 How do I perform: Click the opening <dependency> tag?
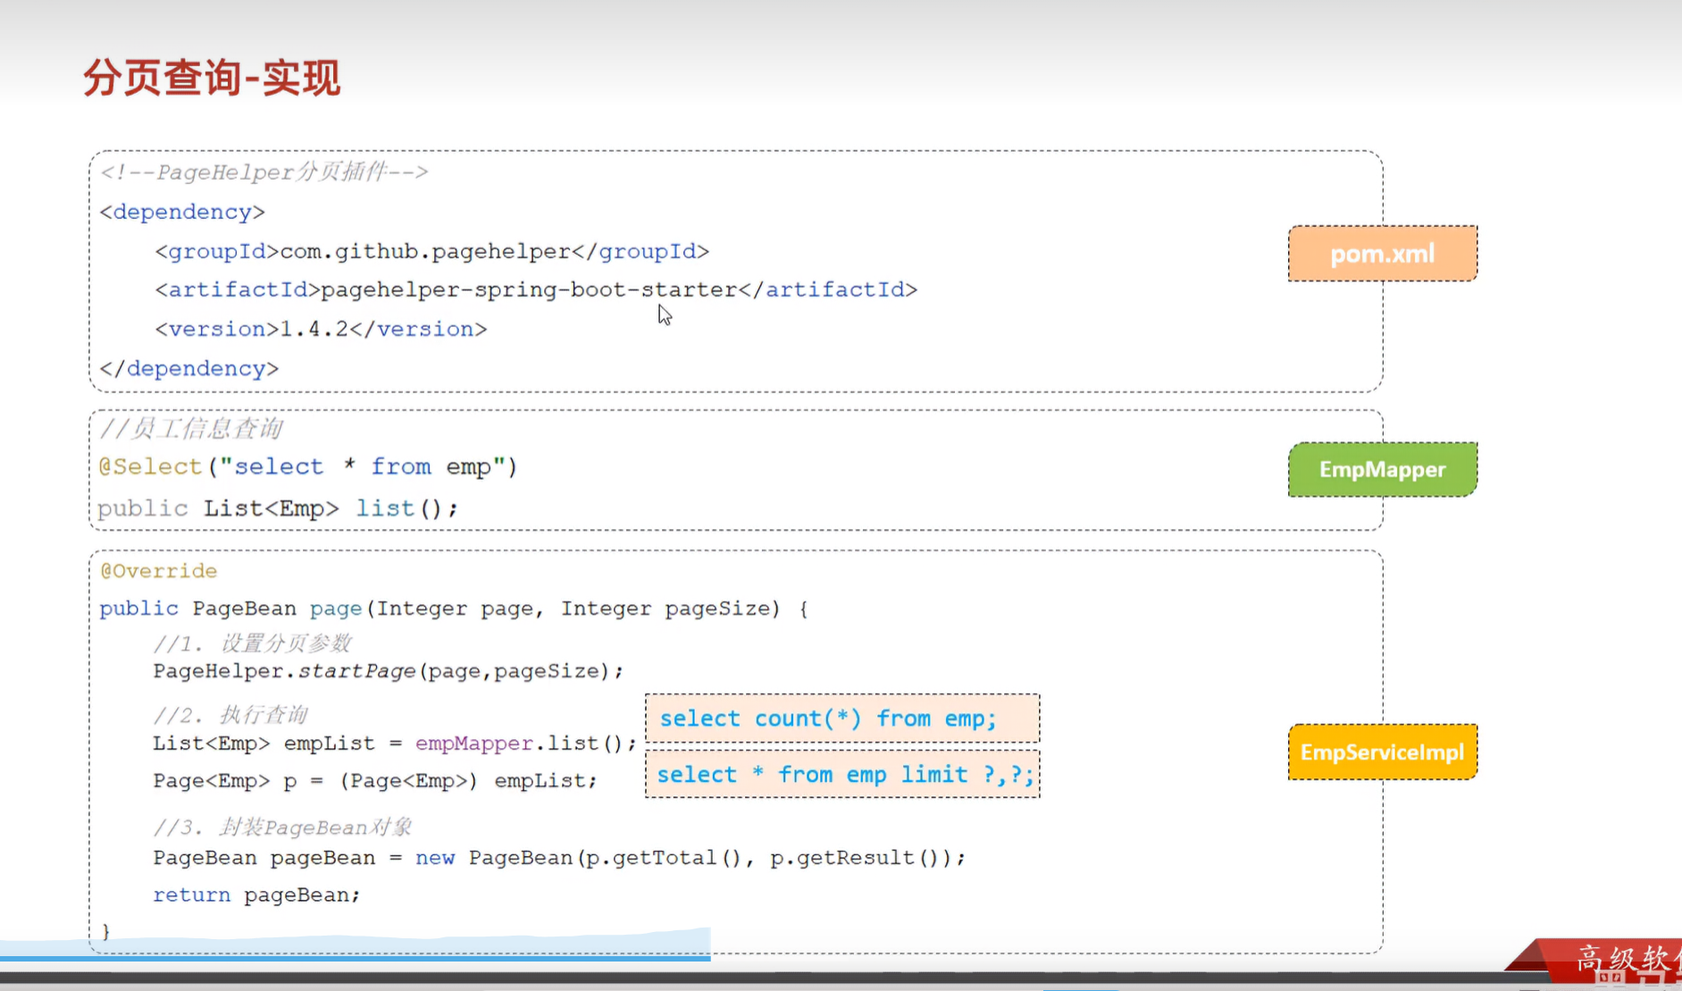pyautogui.click(x=182, y=212)
